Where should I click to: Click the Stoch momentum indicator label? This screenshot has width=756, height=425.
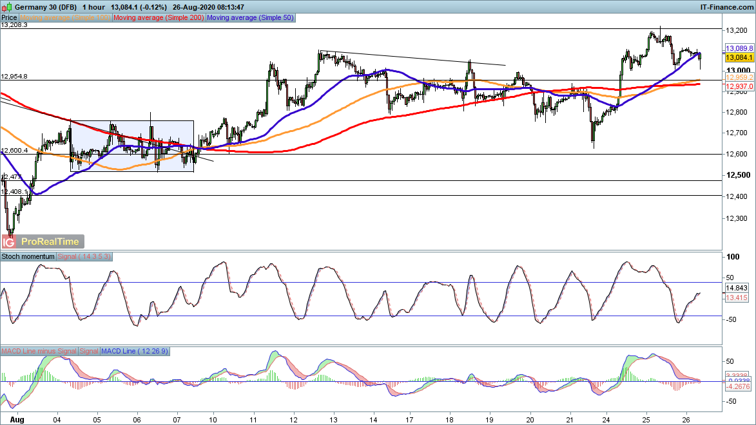28,256
